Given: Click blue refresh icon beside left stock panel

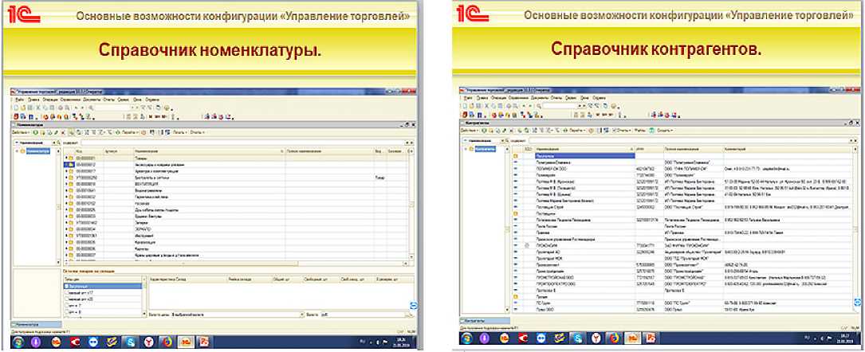Looking at the screenshot, I should 414,305.
